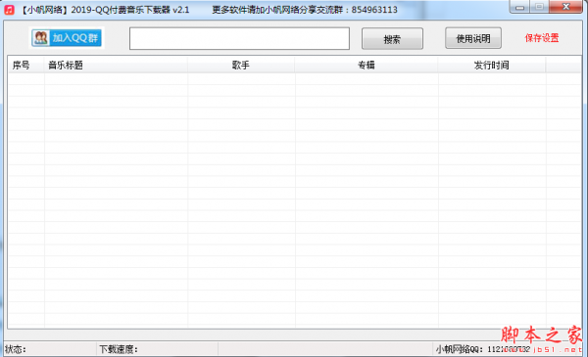The image size is (588, 357).
Task: Minimize the downloader window
Action: 519,7
